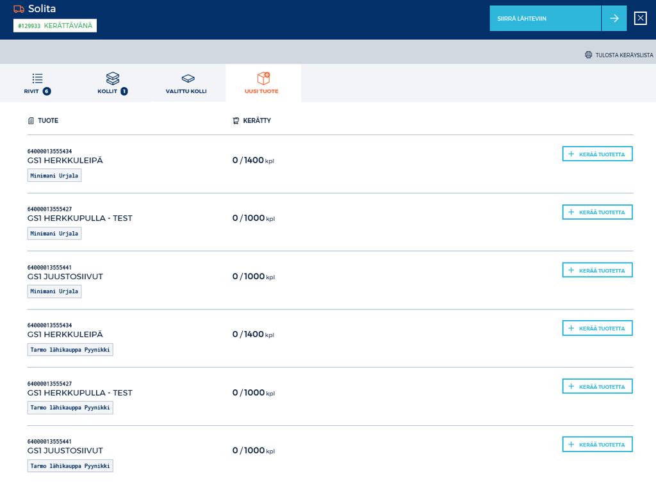656x488 pixels.
Task: Click 0 / 1000 kpl for Juustosiivut Minimani Urjala
Action: [x=254, y=277]
